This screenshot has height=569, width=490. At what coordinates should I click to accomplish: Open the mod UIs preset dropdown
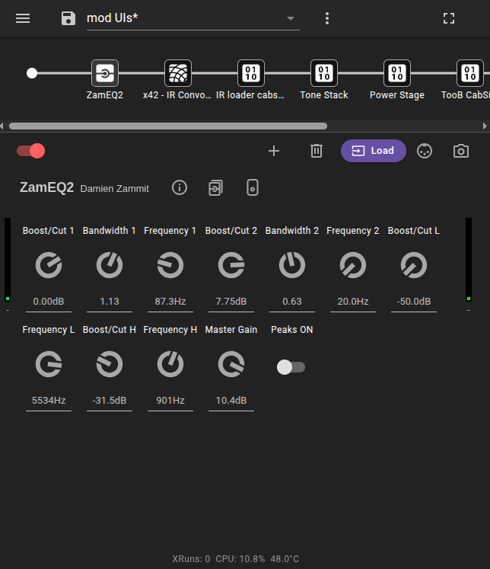coord(192,18)
